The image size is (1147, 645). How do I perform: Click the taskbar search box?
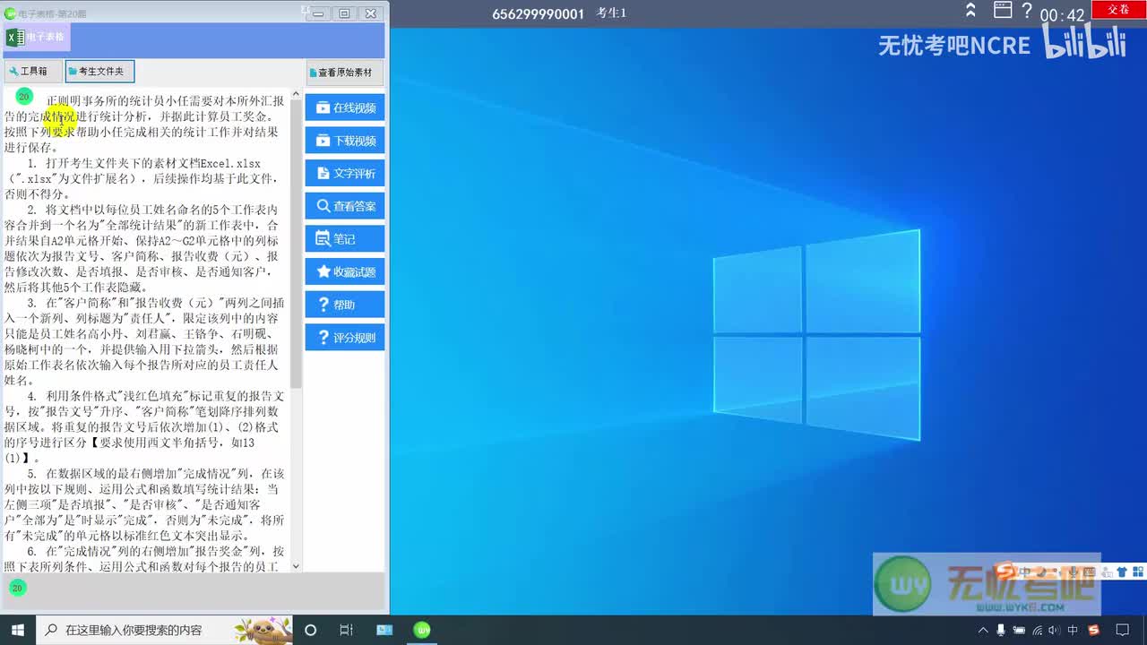click(165, 630)
